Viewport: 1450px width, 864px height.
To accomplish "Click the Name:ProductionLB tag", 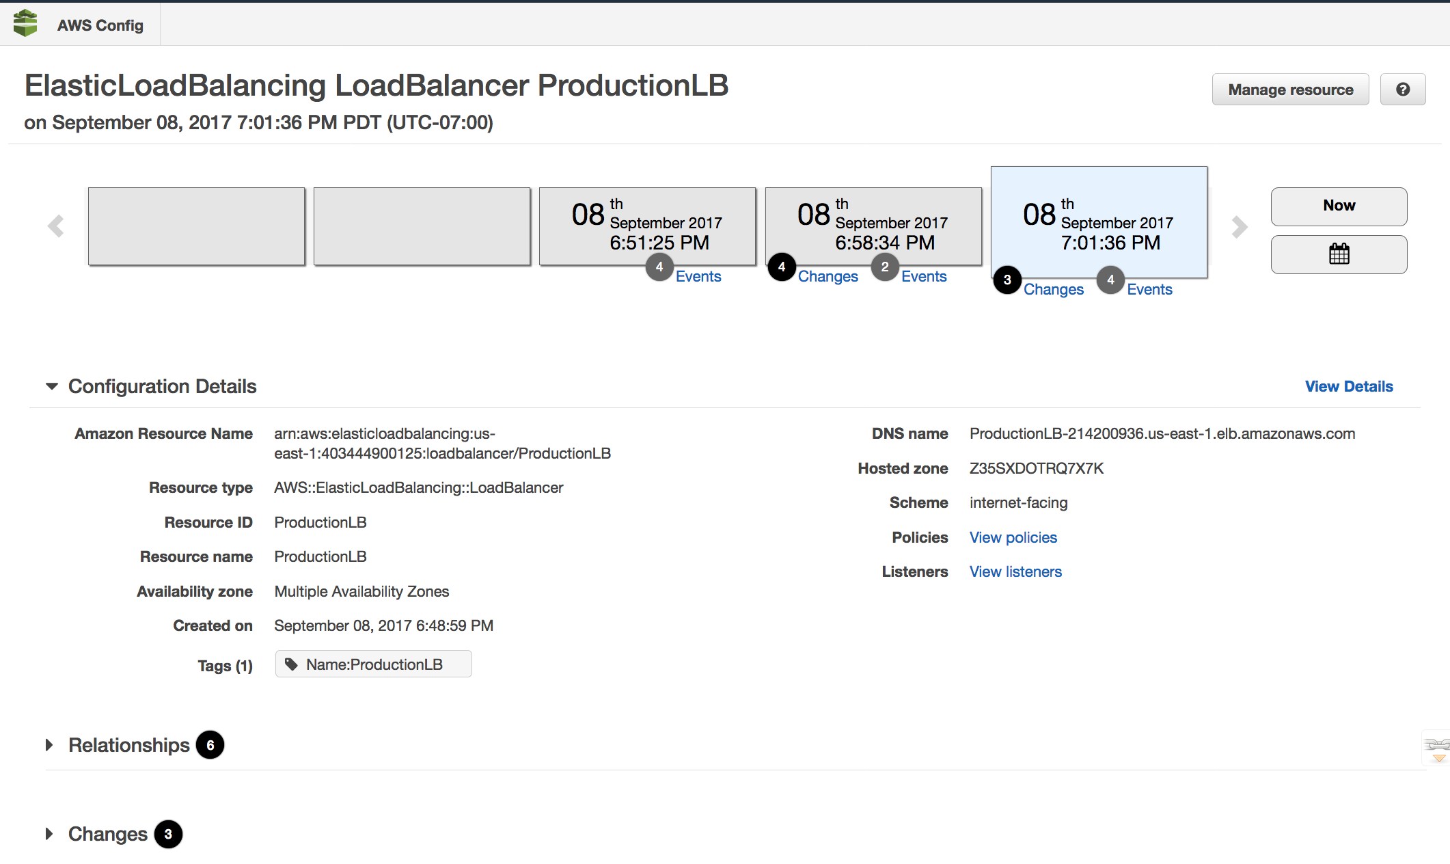I will pos(373,664).
